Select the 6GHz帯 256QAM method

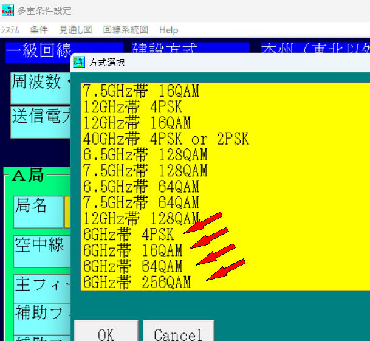[137, 281]
